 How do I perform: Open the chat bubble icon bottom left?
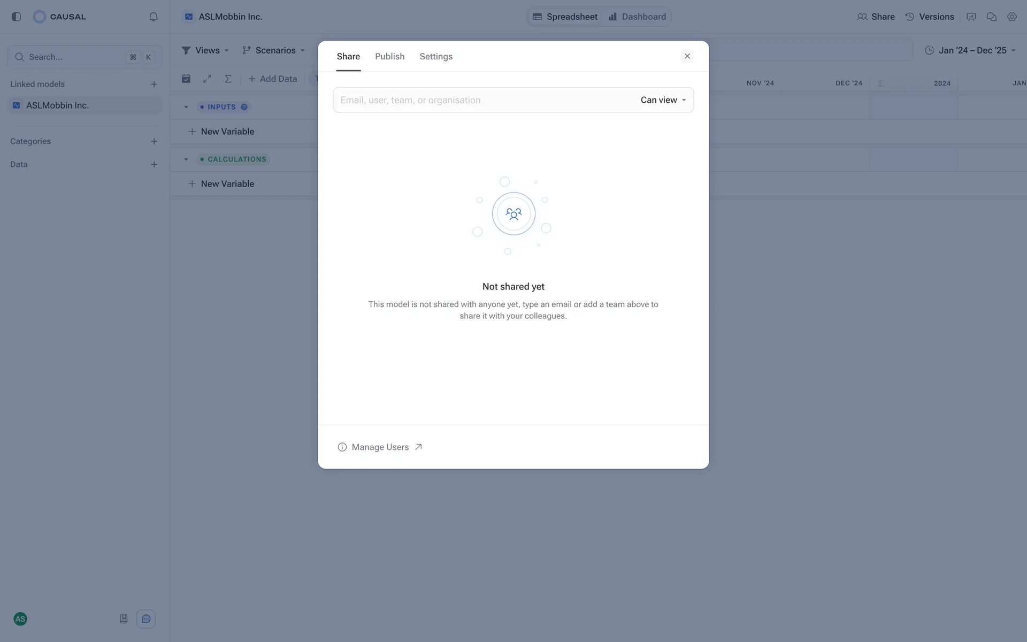coord(146,619)
